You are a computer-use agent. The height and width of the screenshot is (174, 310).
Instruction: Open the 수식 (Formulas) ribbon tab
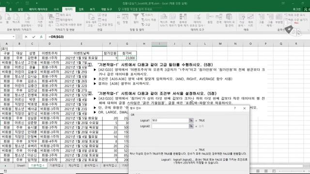[56, 9]
